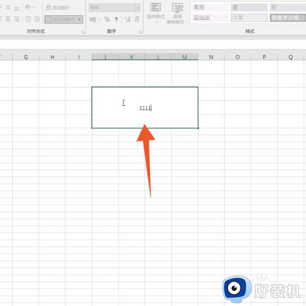Toggle 自动换行 wrap text

58,8
